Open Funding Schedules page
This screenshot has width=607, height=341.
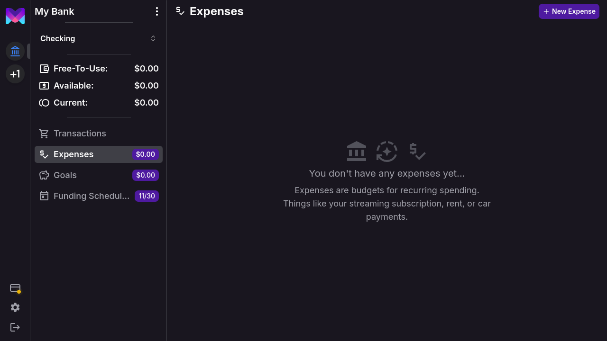click(91, 196)
